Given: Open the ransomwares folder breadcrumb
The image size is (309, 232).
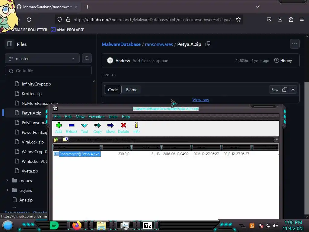Looking at the screenshot, I should tap(159, 44).
